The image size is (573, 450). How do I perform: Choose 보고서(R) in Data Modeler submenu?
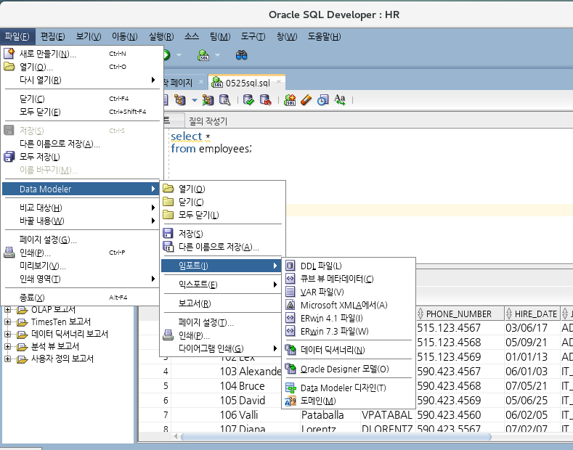[x=222, y=303]
